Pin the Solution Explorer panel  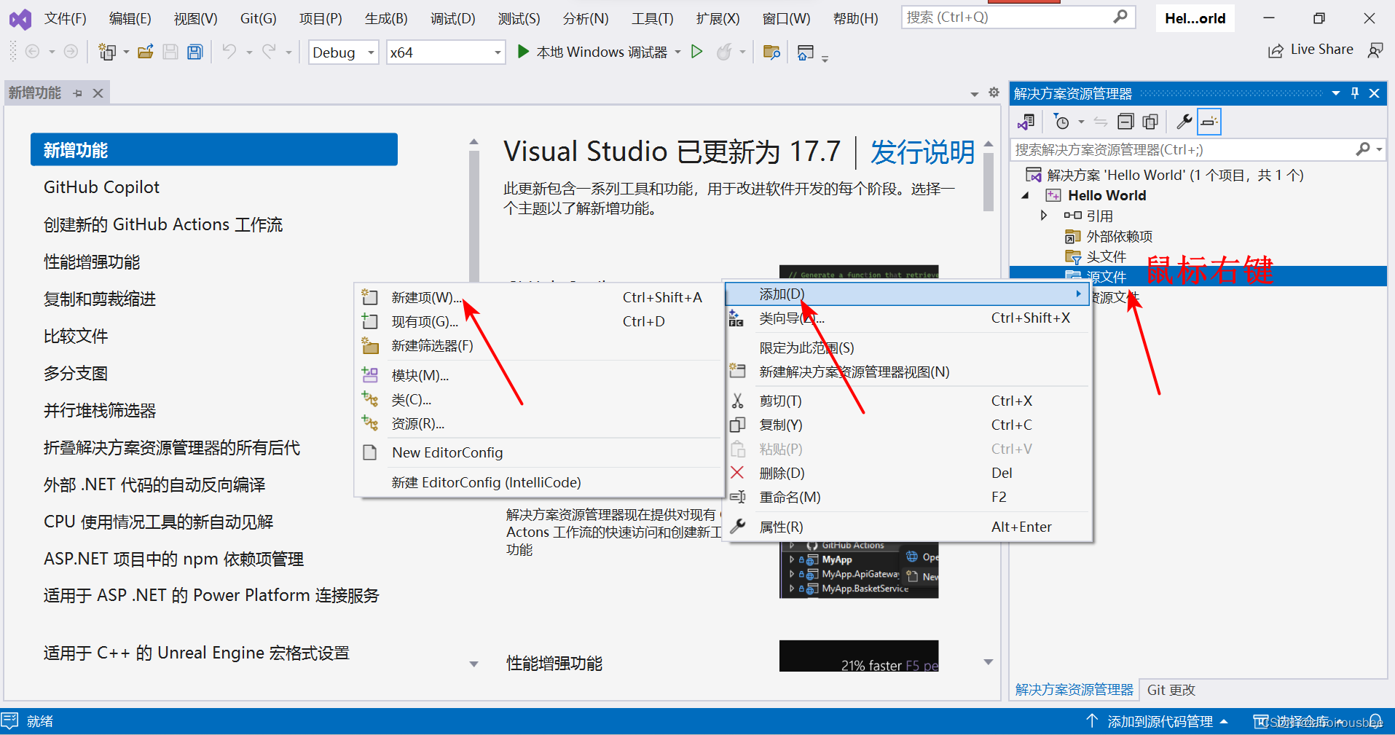1355,93
